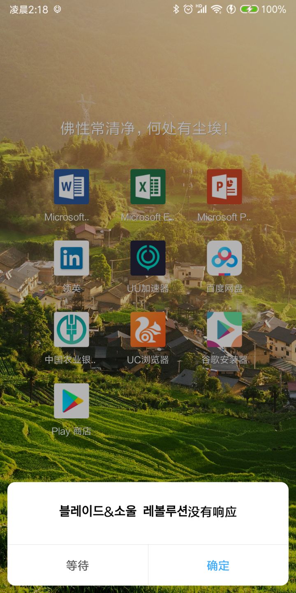Open Microsoft PowerPoint app icon
Viewport: 296px width, 593px height.
(x=224, y=187)
